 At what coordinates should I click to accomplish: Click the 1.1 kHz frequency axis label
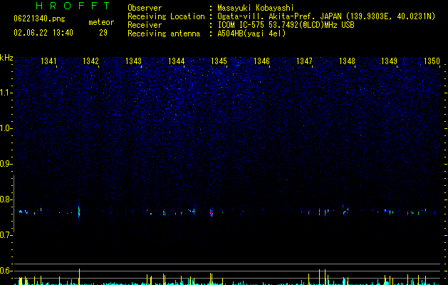pyautogui.click(x=6, y=93)
